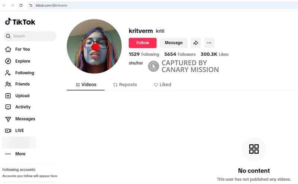Open the For You home feed
Screen dimensions: 298x184
click(x=22, y=49)
